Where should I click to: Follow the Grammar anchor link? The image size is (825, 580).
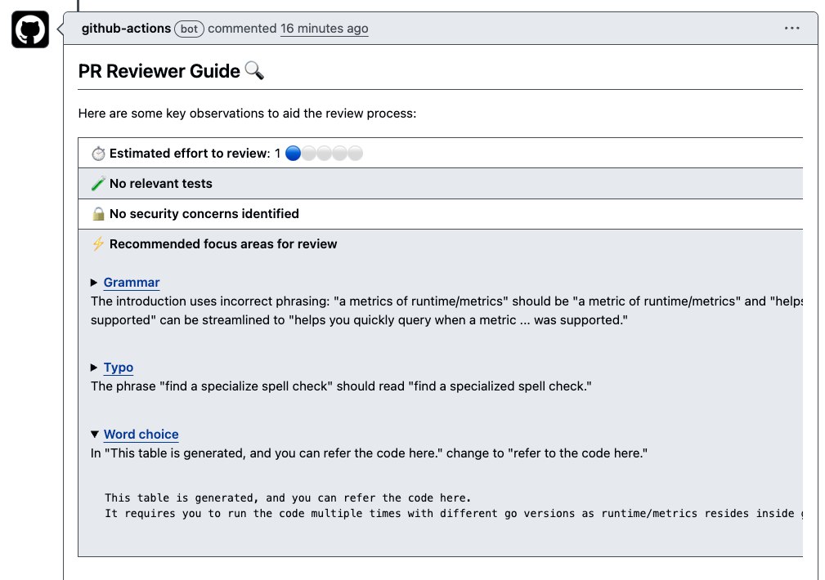[x=131, y=283]
